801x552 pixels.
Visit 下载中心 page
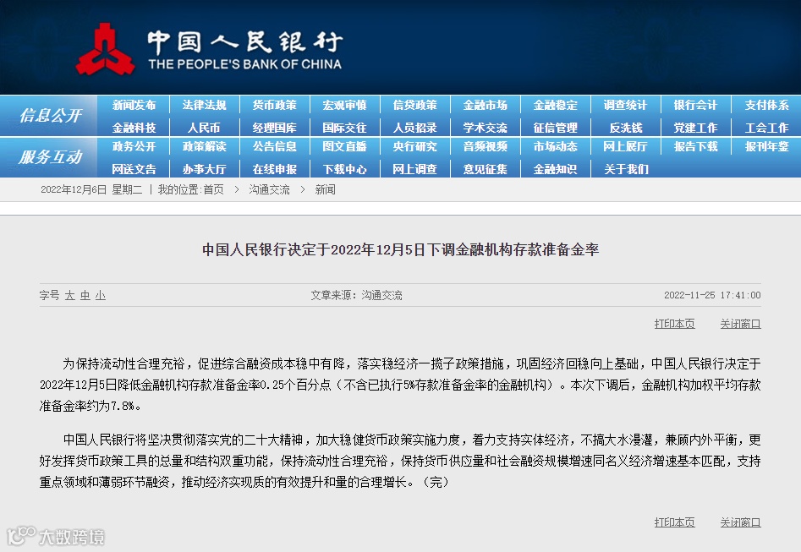point(345,169)
